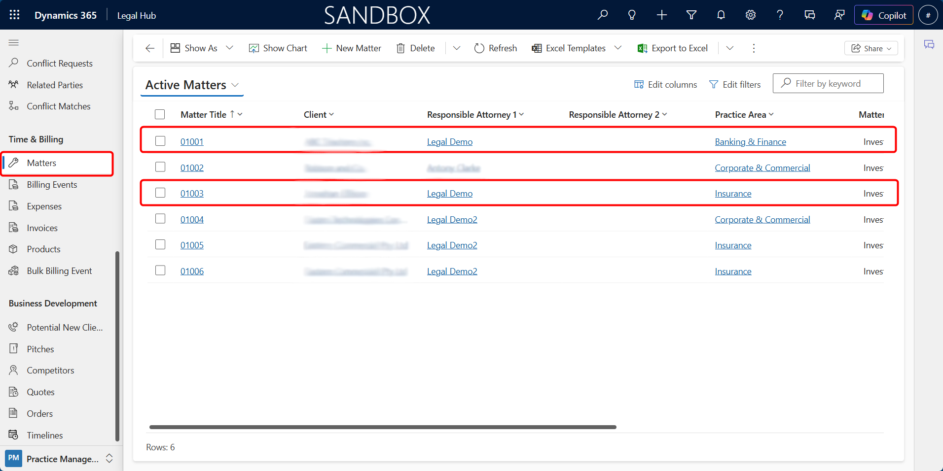Open notifications bell icon
This screenshot has width=943, height=471.
721,15
